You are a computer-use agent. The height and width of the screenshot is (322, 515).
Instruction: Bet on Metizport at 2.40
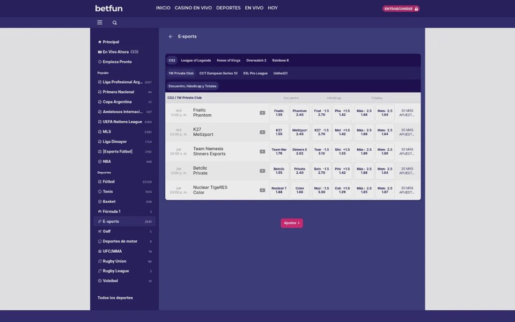[x=299, y=133]
